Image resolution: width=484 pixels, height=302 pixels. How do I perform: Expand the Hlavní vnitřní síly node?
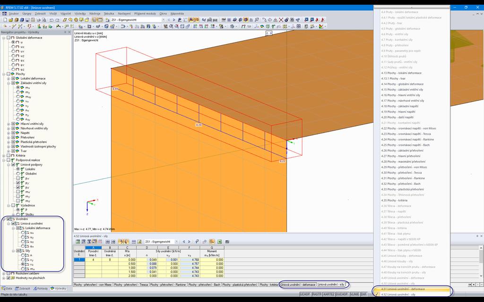pyautogui.click(x=9, y=124)
